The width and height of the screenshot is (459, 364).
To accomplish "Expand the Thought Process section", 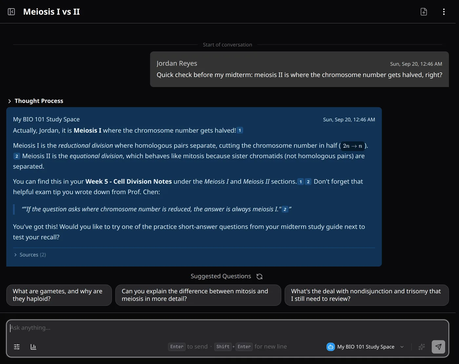I will (36, 101).
